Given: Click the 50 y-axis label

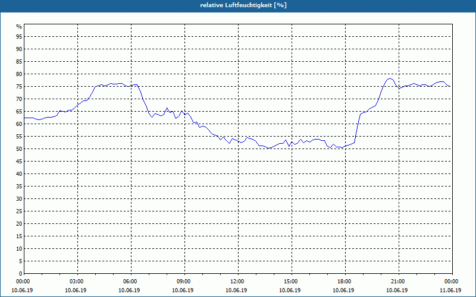Looking at the screenshot, I should click(19, 149).
